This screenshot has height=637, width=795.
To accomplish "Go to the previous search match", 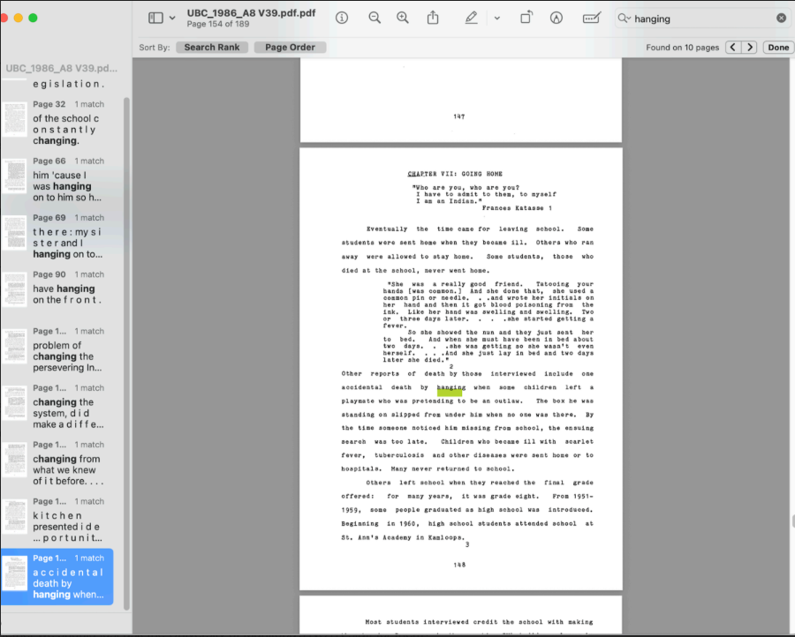I will tap(733, 48).
